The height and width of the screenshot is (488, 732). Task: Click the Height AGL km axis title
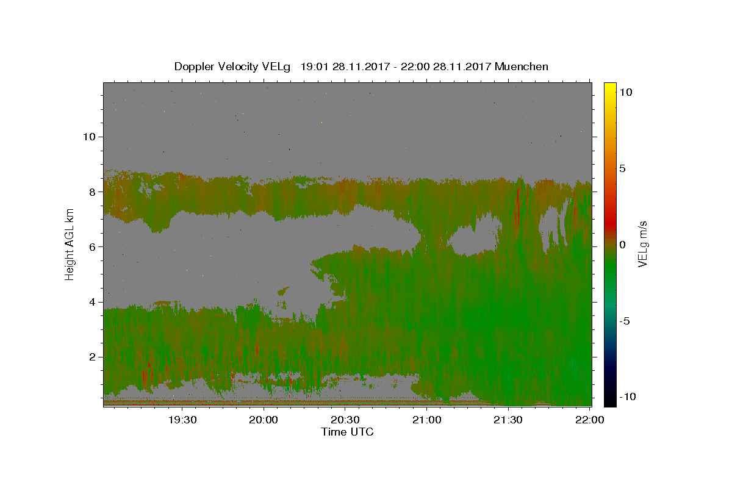70,244
